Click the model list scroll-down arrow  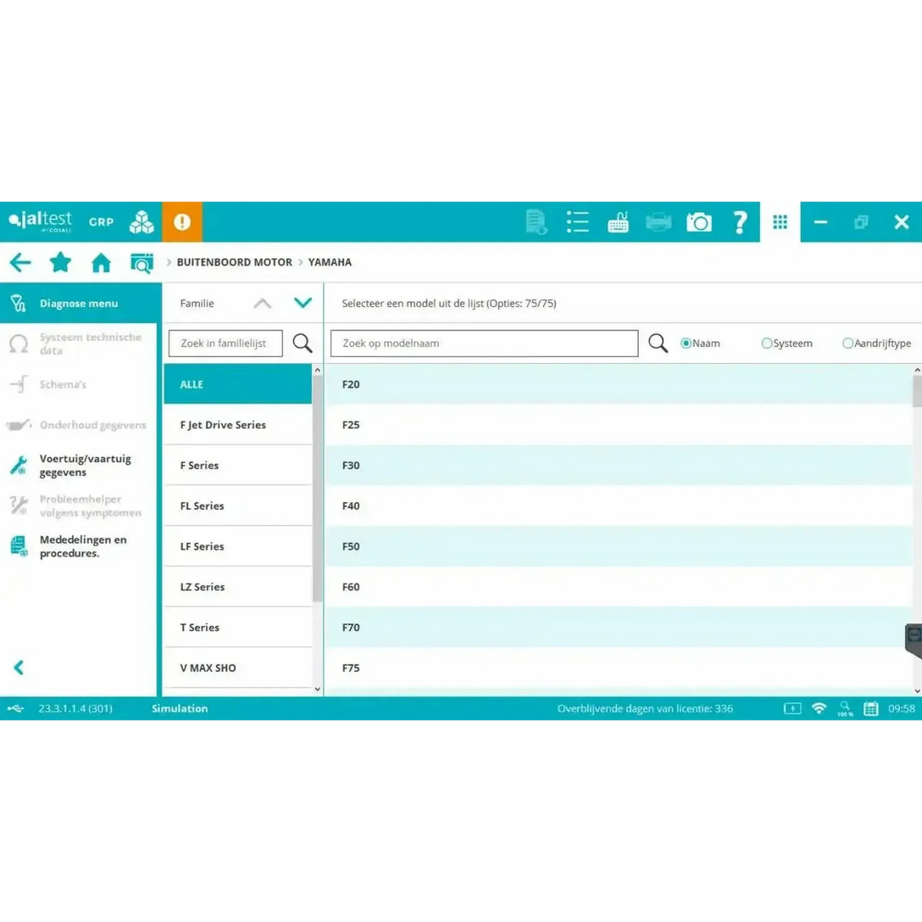[x=917, y=690]
